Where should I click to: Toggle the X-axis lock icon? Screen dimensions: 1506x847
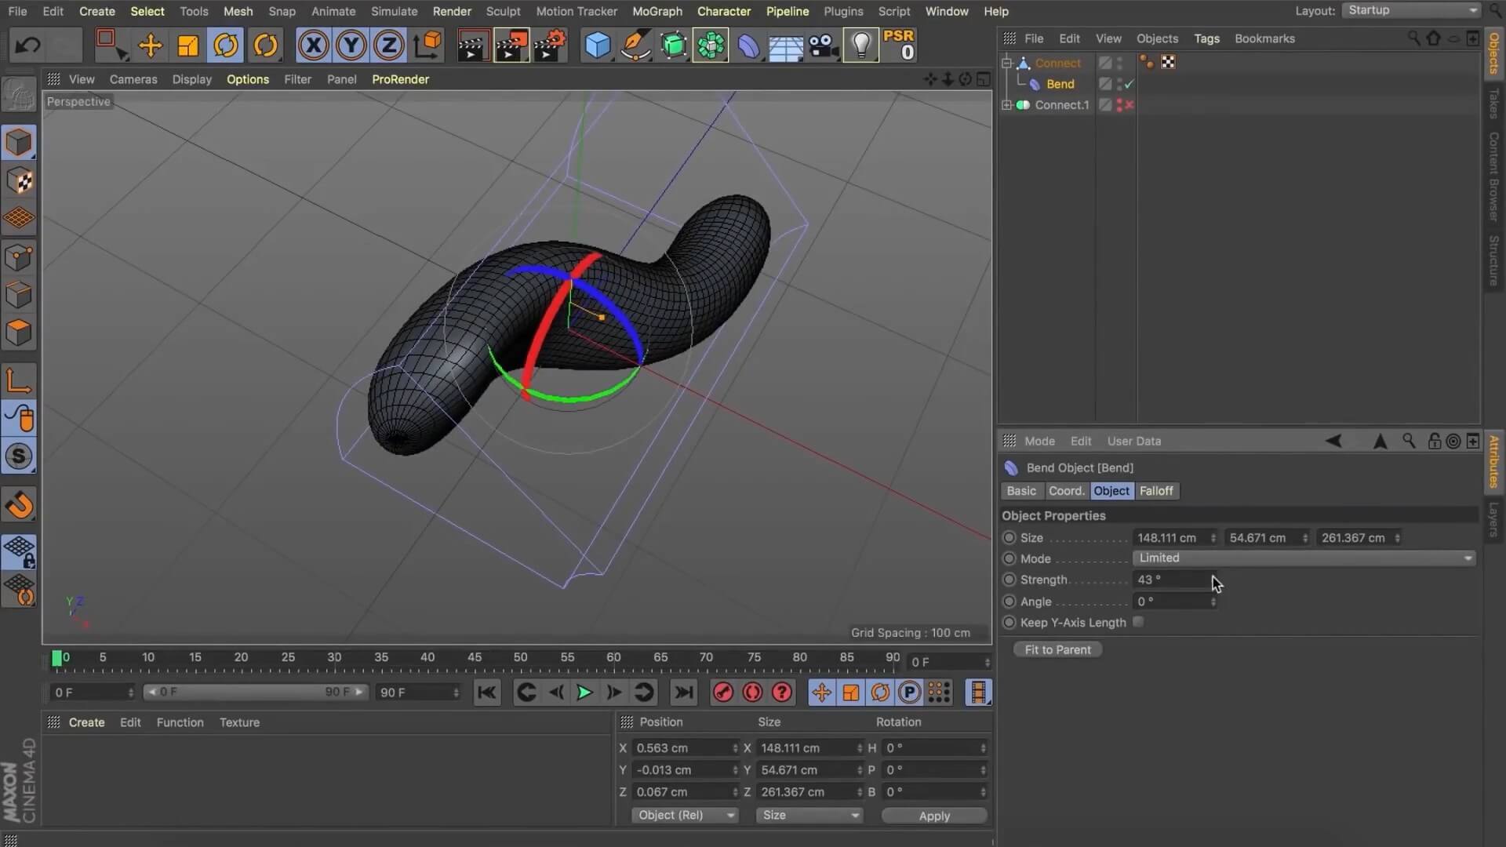pos(313,45)
